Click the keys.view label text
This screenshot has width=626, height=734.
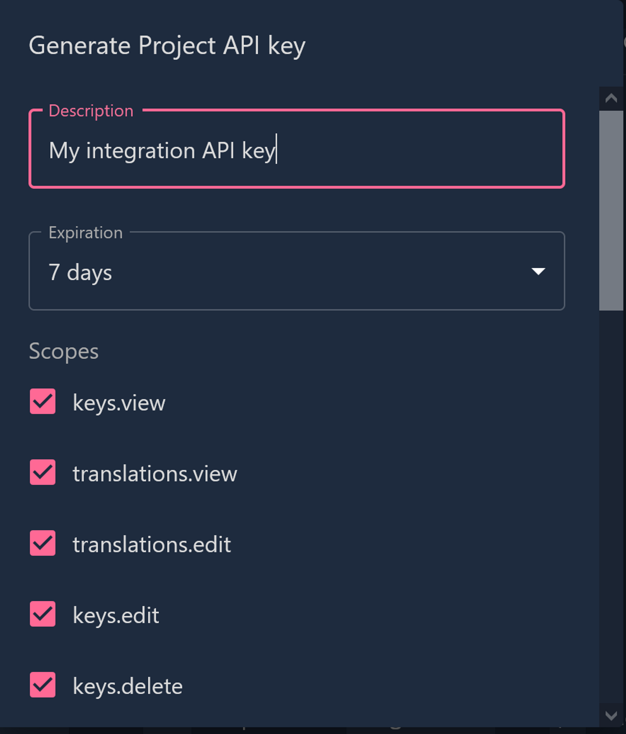click(x=119, y=403)
